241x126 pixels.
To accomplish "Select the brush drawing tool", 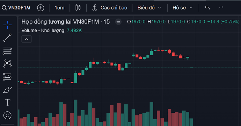I will 7,90.
